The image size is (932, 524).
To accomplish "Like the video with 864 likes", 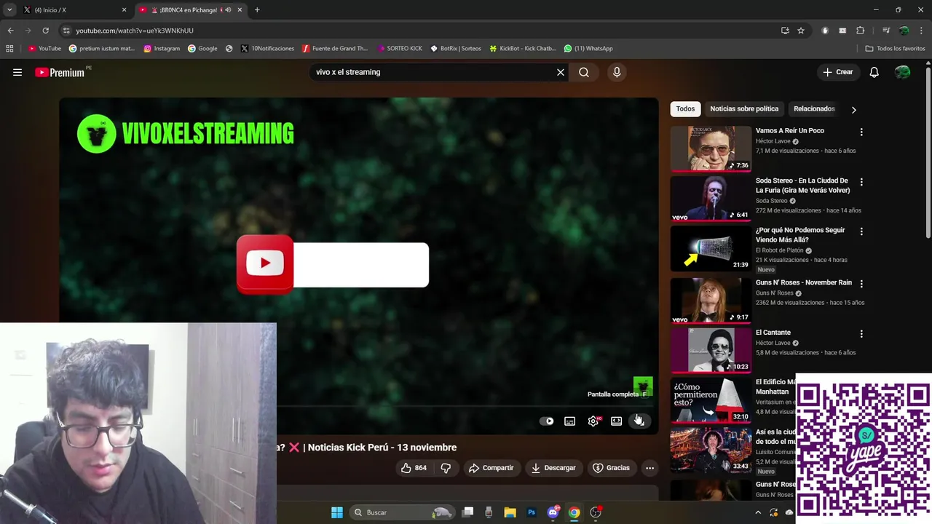I will coord(414,468).
